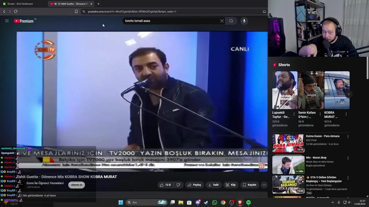Open options for GTA 5 Online video

click(348, 178)
